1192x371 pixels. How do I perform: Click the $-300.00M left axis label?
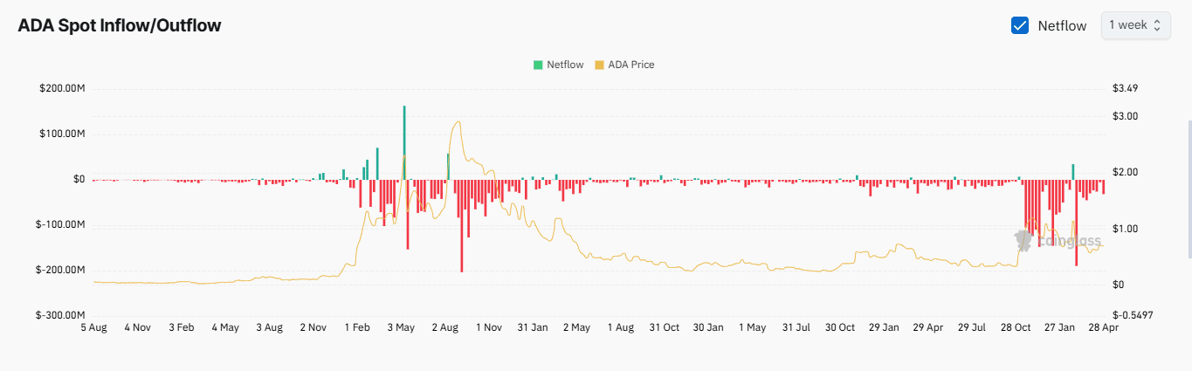click(60, 314)
